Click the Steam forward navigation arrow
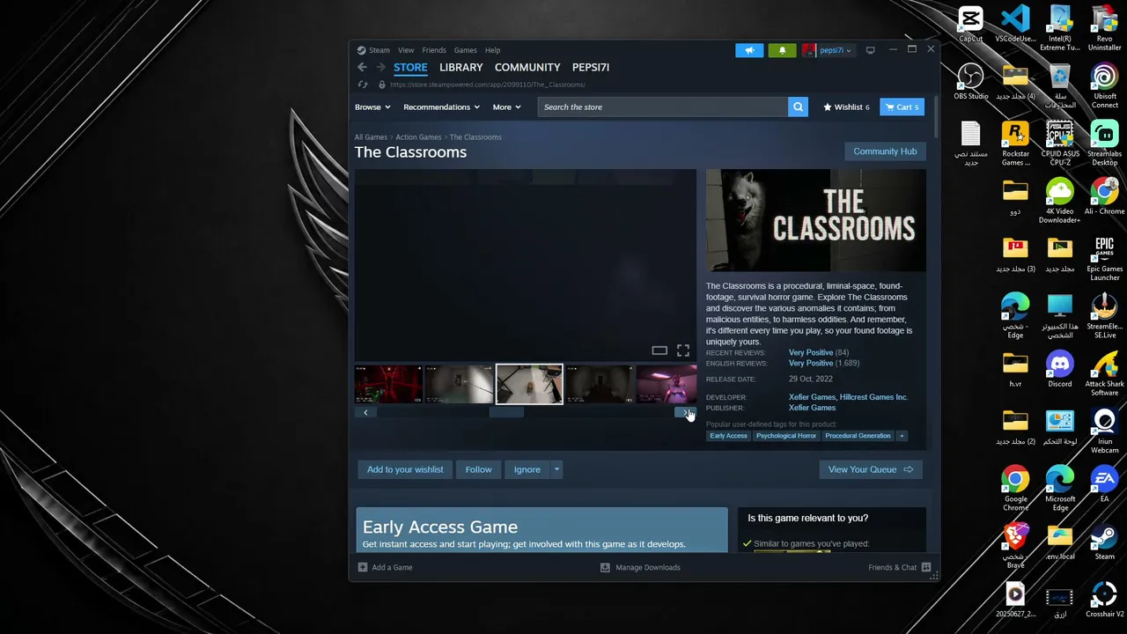 [x=380, y=67]
